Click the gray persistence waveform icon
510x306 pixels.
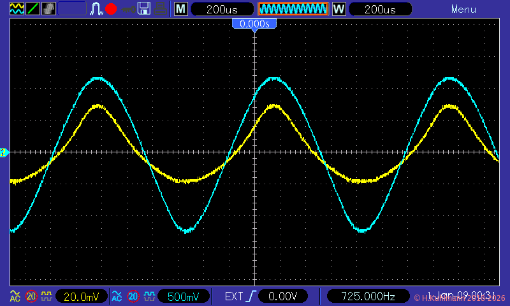[x=49, y=9]
